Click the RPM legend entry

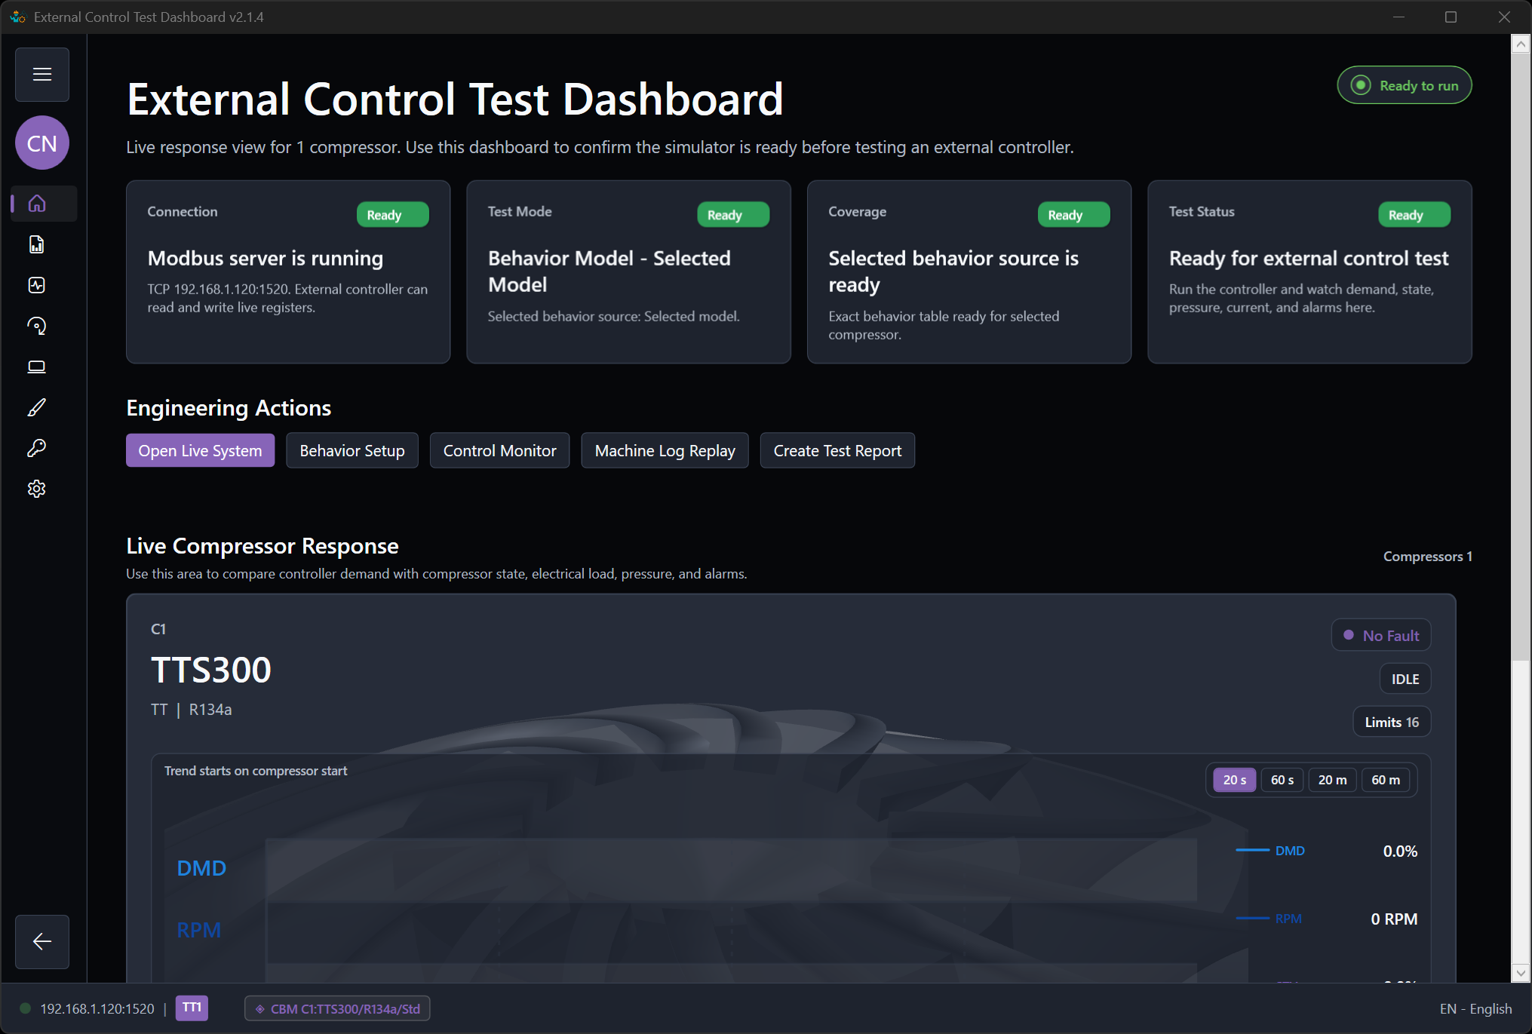click(1270, 919)
